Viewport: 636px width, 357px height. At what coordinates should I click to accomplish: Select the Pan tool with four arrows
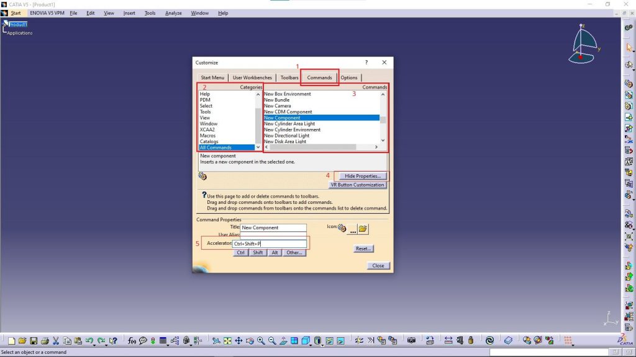tap(238, 341)
